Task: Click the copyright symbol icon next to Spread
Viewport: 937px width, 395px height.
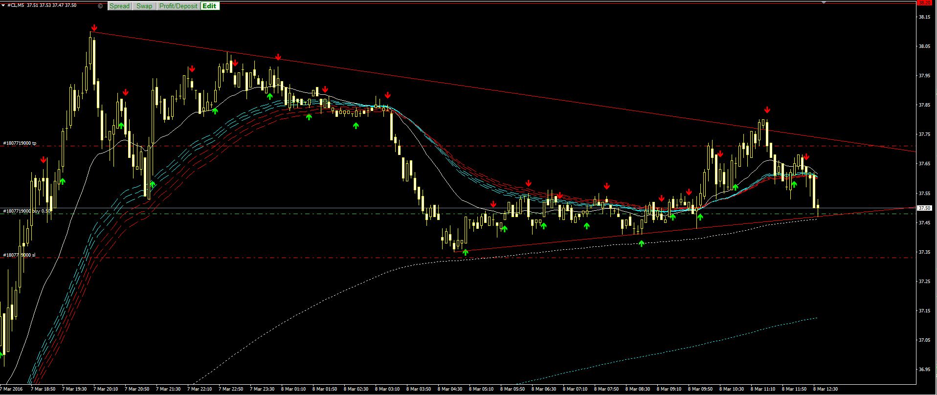Action: pyautogui.click(x=100, y=6)
